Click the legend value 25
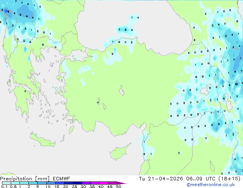Image resolution: width=243 pixels, height=188 pixels. point(74,186)
